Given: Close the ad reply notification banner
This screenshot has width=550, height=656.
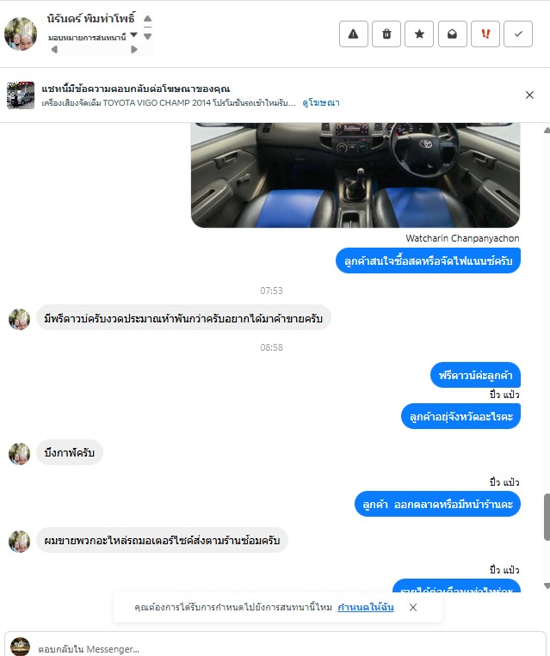Looking at the screenshot, I should (529, 95).
